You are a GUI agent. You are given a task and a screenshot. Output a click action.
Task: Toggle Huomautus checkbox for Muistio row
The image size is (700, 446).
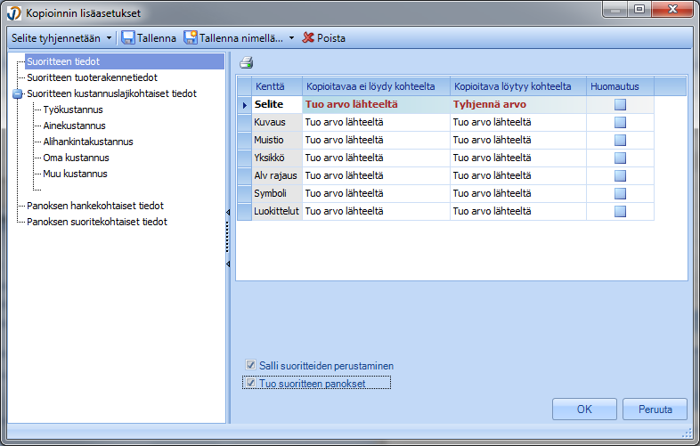[x=620, y=140]
